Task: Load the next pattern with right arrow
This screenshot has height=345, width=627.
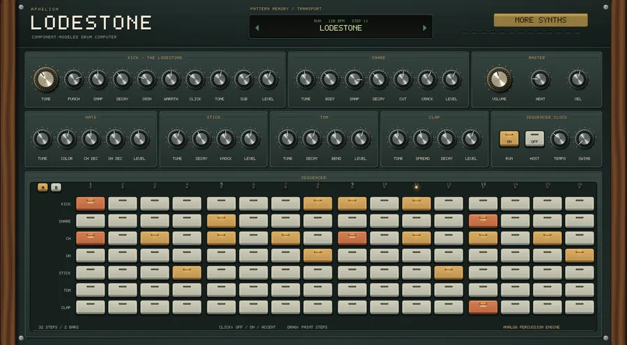Action: tap(425, 28)
